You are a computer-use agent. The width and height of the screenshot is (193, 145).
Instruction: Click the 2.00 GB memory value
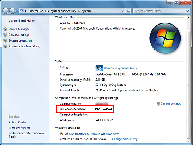pos(100,80)
